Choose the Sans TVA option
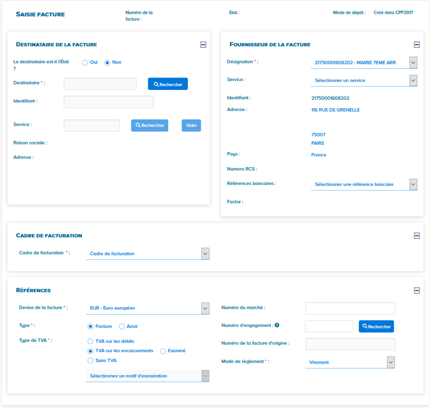The image size is (431, 408). point(91,361)
